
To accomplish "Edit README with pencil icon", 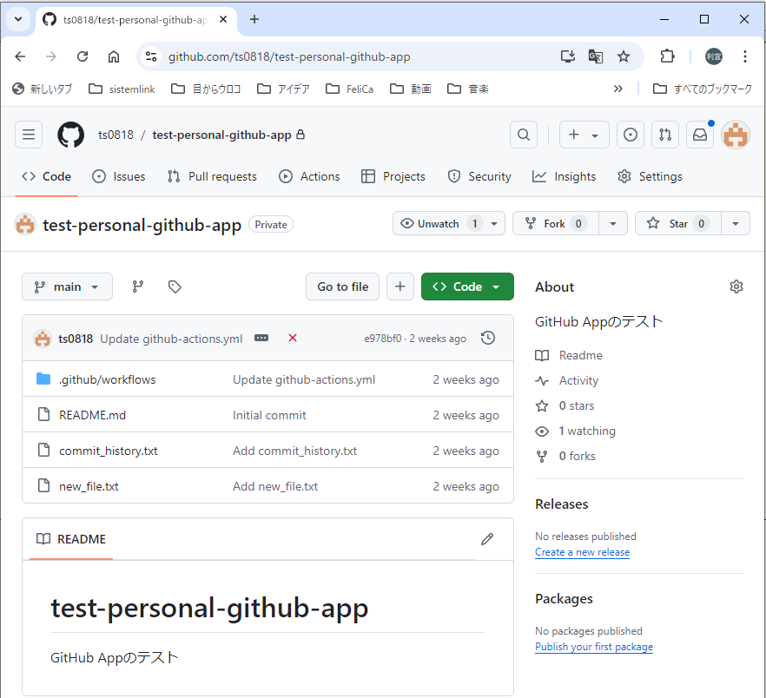I will tap(487, 539).
